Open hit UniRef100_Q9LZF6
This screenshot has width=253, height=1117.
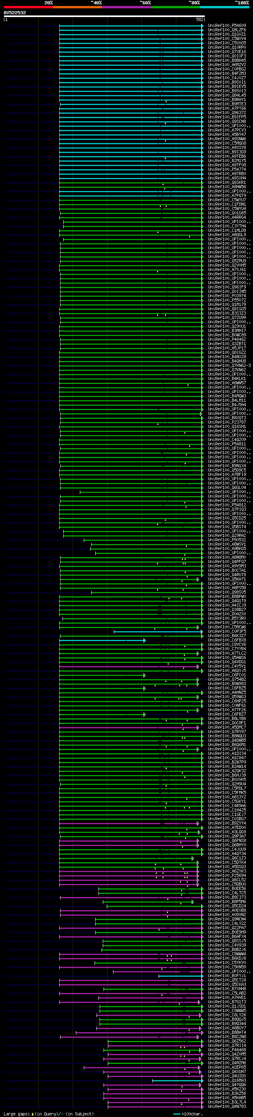[227, 30]
